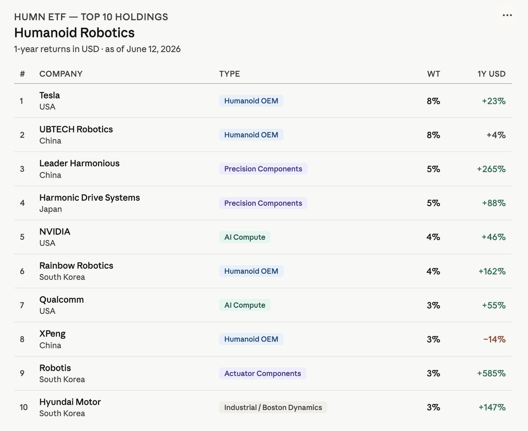Click the Actuator Components tag
The image size is (528, 431).
point(263,373)
